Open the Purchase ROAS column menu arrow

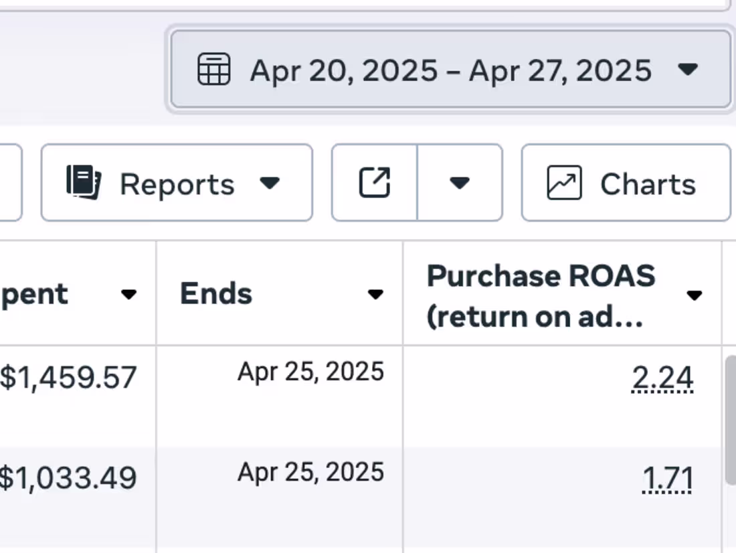coord(695,295)
